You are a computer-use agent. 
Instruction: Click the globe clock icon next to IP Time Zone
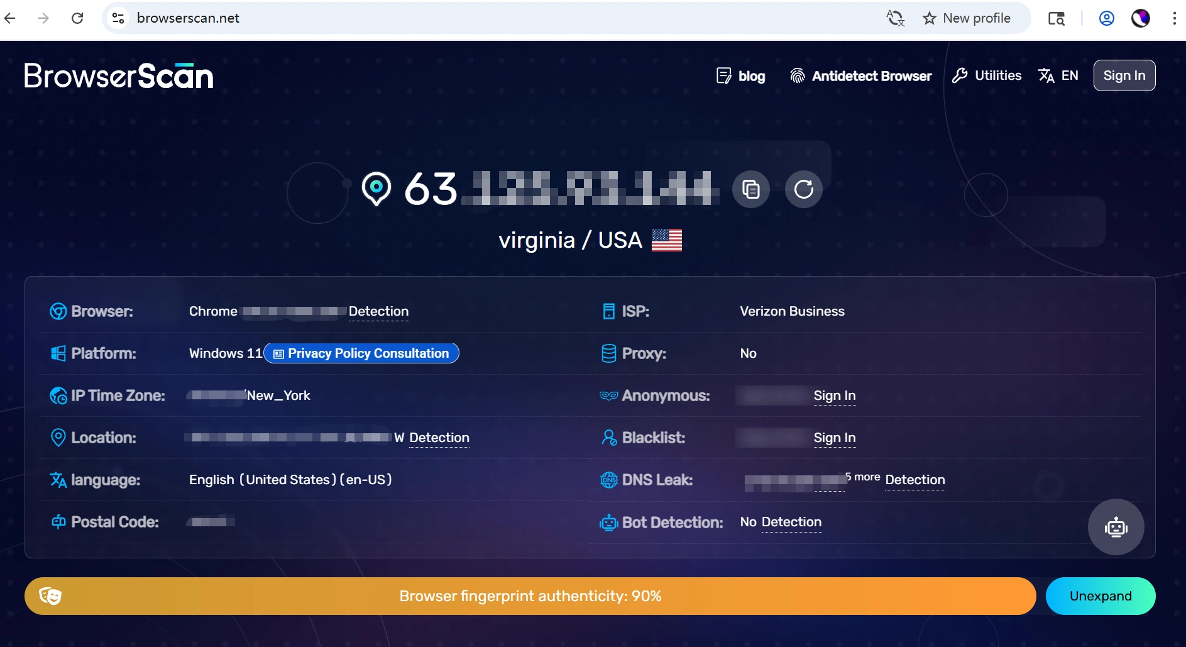(x=58, y=395)
